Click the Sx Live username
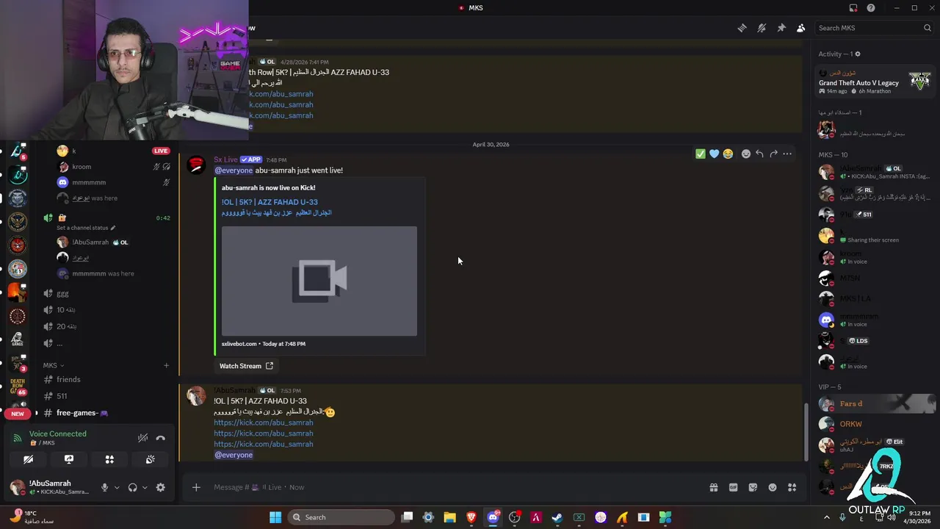Image resolution: width=940 pixels, height=529 pixels. pyautogui.click(x=225, y=159)
